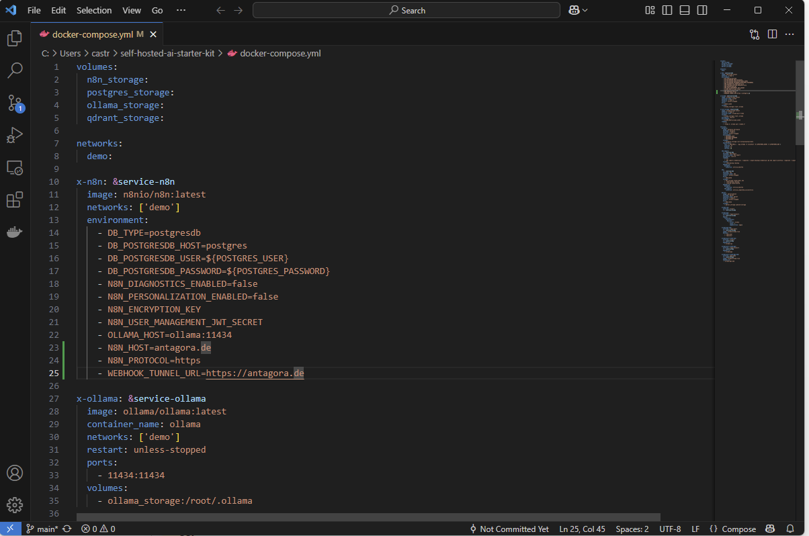Image resolution: width=809 pixels, height=536 pixels.
Task: Open editor More Actions ellipsis menu
Action: [x=790, y=34]
